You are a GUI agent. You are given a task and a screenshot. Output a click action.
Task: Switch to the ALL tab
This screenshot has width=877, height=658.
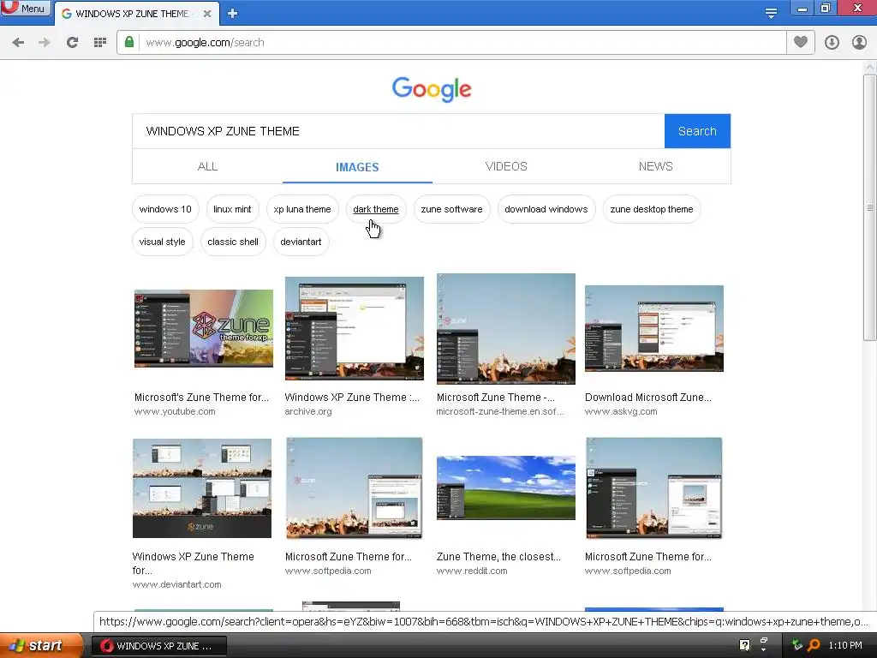[x=207, y=166]
